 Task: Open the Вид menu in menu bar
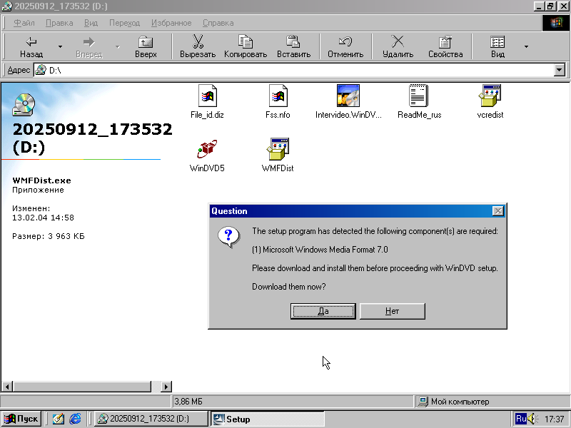click(x=91, y=23)
